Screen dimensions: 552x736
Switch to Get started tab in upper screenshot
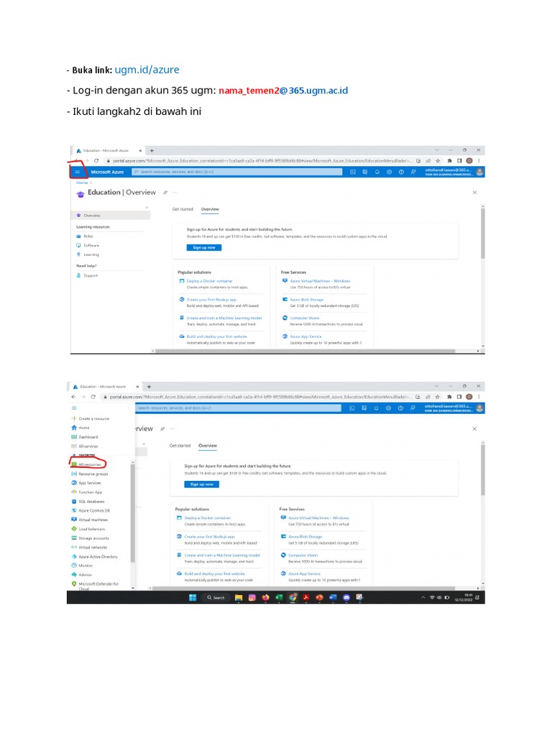pyautogui.click(x=183, y=209)
